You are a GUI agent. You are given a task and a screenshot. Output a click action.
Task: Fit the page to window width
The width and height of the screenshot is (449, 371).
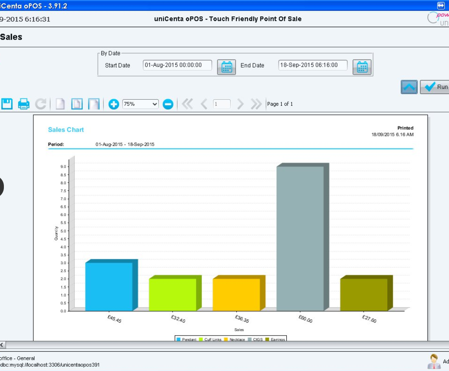tap(94, 104)
